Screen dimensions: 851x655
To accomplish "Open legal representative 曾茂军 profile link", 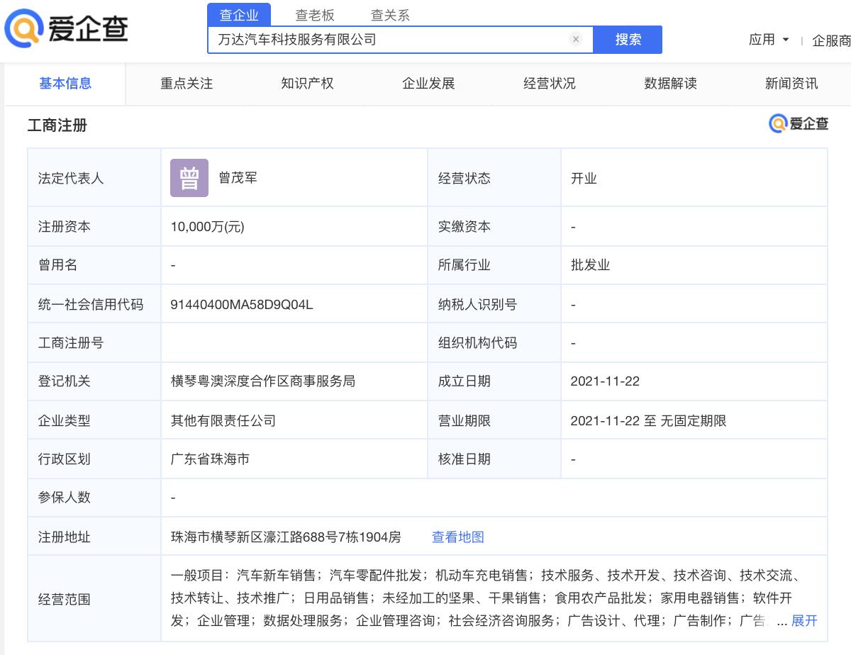I will (x=238, y=178).
